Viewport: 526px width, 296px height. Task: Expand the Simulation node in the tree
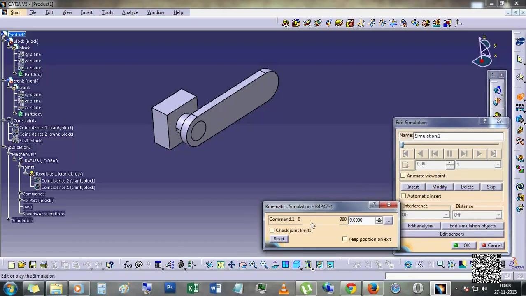click(9, 220)
